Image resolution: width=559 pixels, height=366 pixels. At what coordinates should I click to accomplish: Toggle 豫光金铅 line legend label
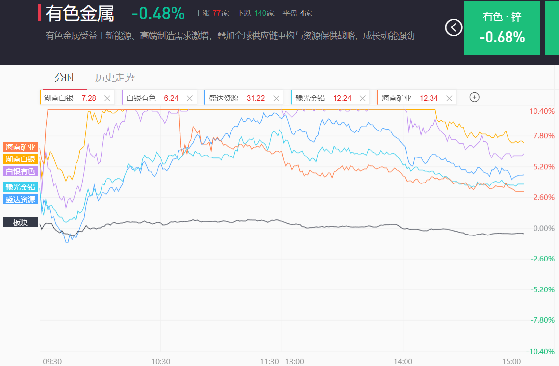(21, 187)
